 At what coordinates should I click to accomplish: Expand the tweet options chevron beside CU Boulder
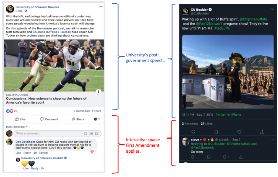(x=272, y=9)
